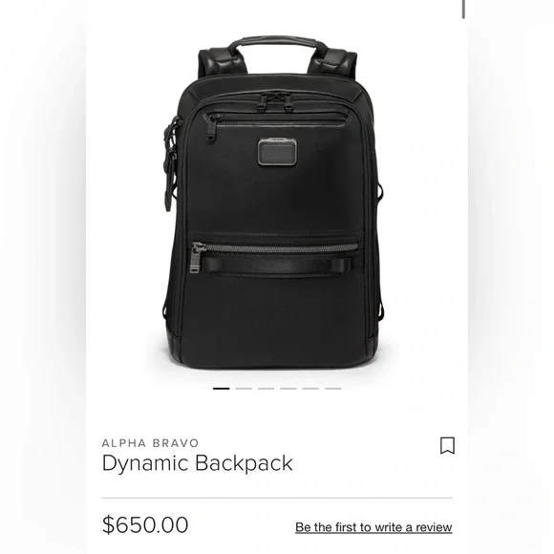
Task: Save the Dynamic Backpack with the bookmark icon
Action: [x=447, y=445]
